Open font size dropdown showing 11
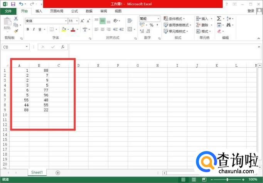 click(x=77, y=21)
